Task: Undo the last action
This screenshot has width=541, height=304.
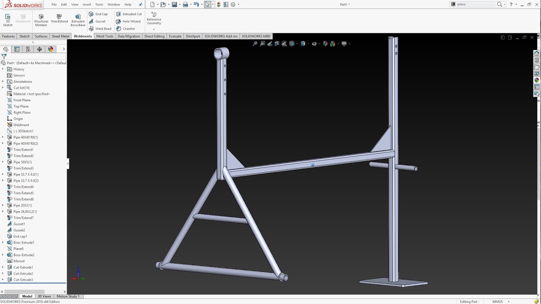Action: 196,4
